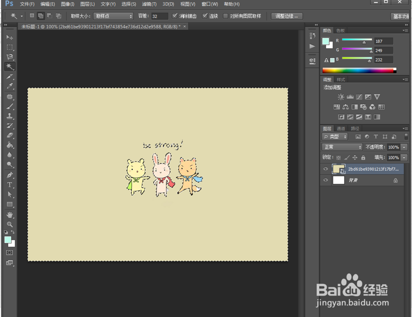Enable 对所有图层取样 checkbox
412x317 pixels.
[x=225, y=16]
